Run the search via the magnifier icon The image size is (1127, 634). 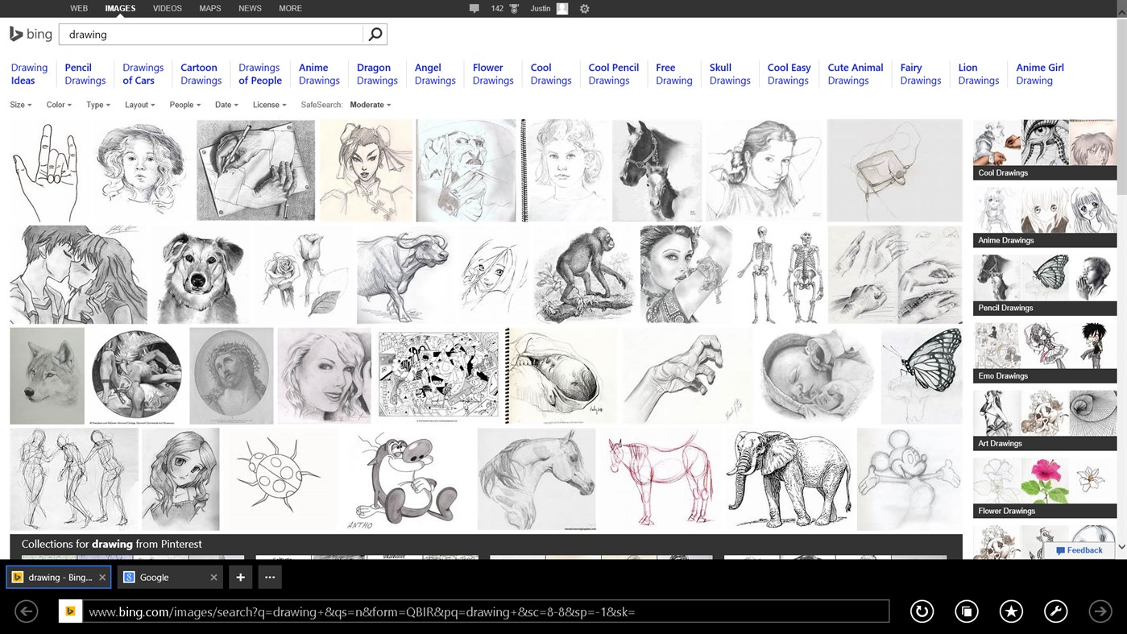[x=374, y=34]
